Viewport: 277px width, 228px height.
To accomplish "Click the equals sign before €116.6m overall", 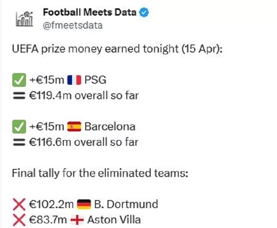I will (x=19, y=142).
